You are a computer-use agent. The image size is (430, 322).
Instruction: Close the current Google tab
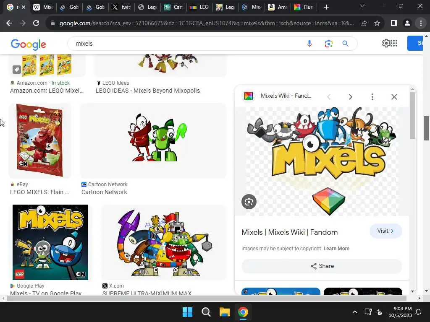(x=24, y=7)
